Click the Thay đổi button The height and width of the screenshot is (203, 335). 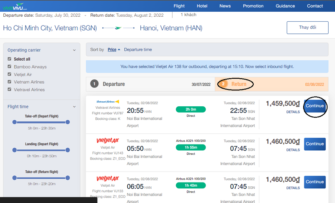click(307, 28)
